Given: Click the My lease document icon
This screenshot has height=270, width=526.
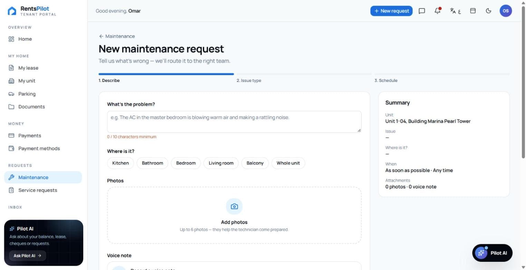Looking at the screenshot, I should 11,68.
